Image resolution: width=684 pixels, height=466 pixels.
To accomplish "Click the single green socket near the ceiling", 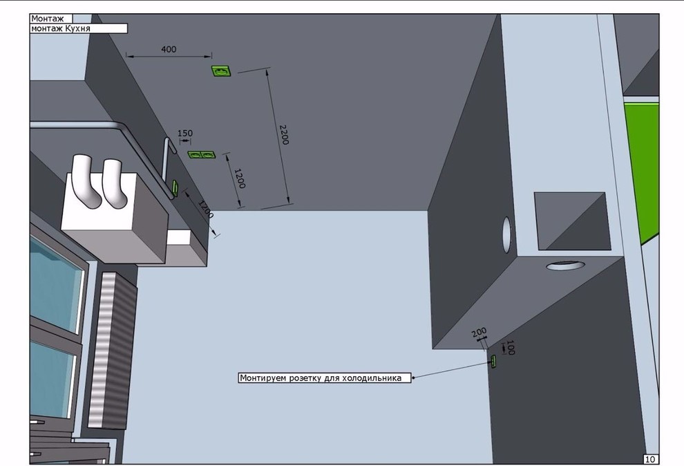I will pos(221,71).
